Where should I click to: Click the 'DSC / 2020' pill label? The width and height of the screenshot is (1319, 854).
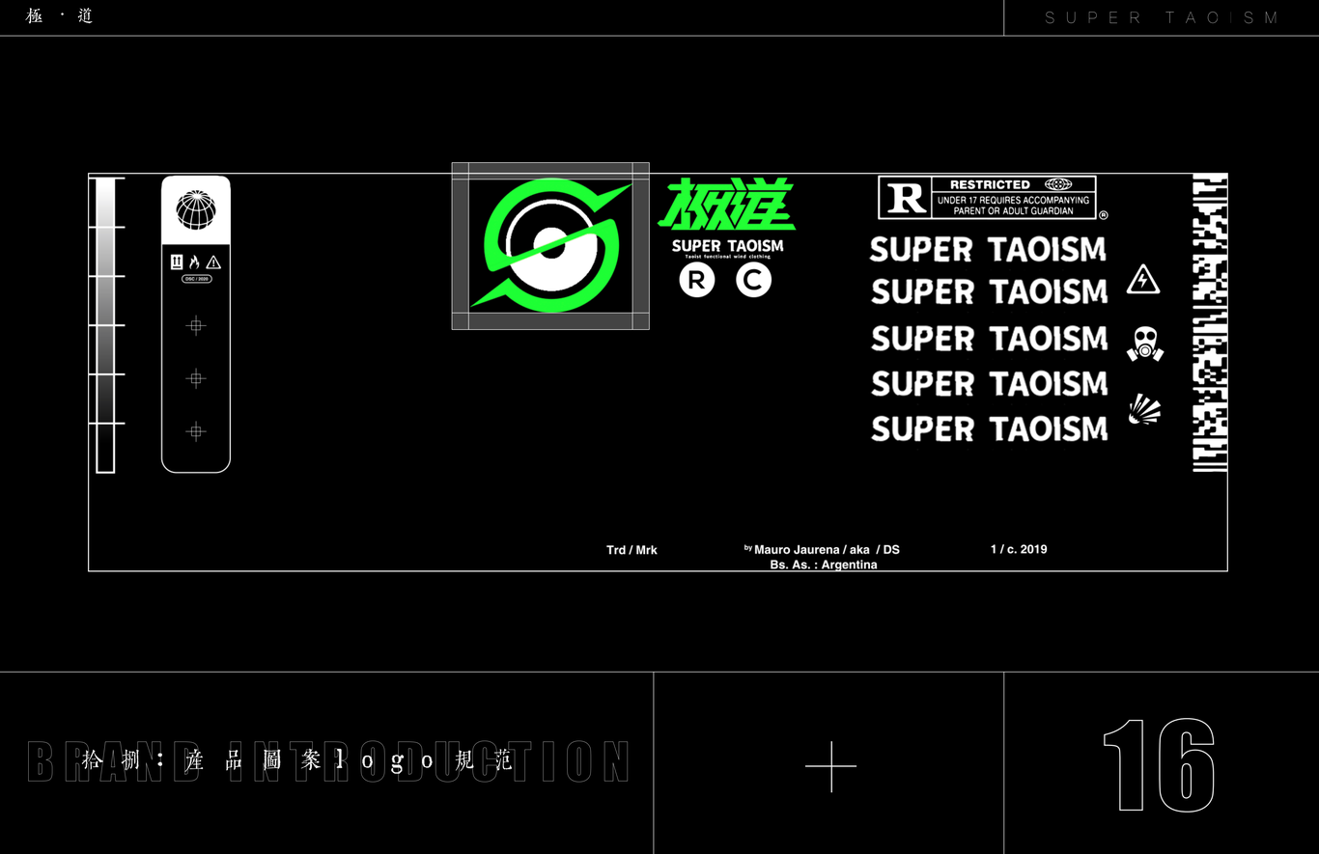196,279
